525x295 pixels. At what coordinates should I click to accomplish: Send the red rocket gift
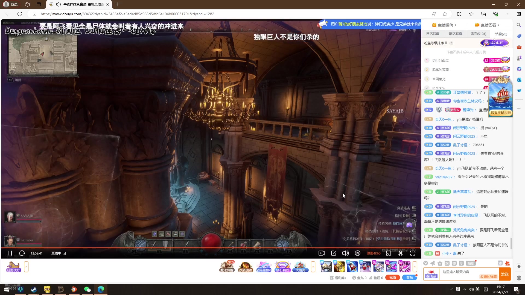pyautogui.click(x=352, y=267)
